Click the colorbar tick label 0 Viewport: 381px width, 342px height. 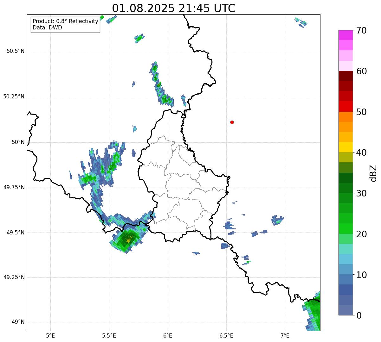click(359, 315)
